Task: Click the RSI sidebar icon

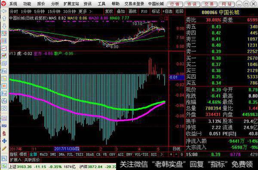Action: click(4, 126)
